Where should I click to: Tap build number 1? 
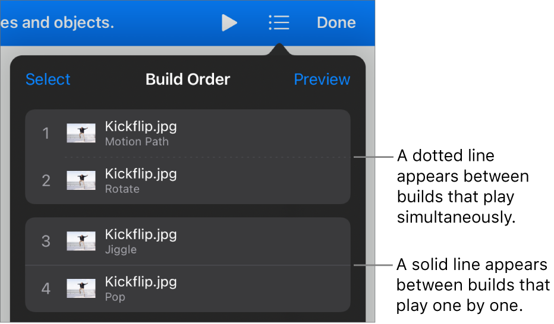click(46, 134)
